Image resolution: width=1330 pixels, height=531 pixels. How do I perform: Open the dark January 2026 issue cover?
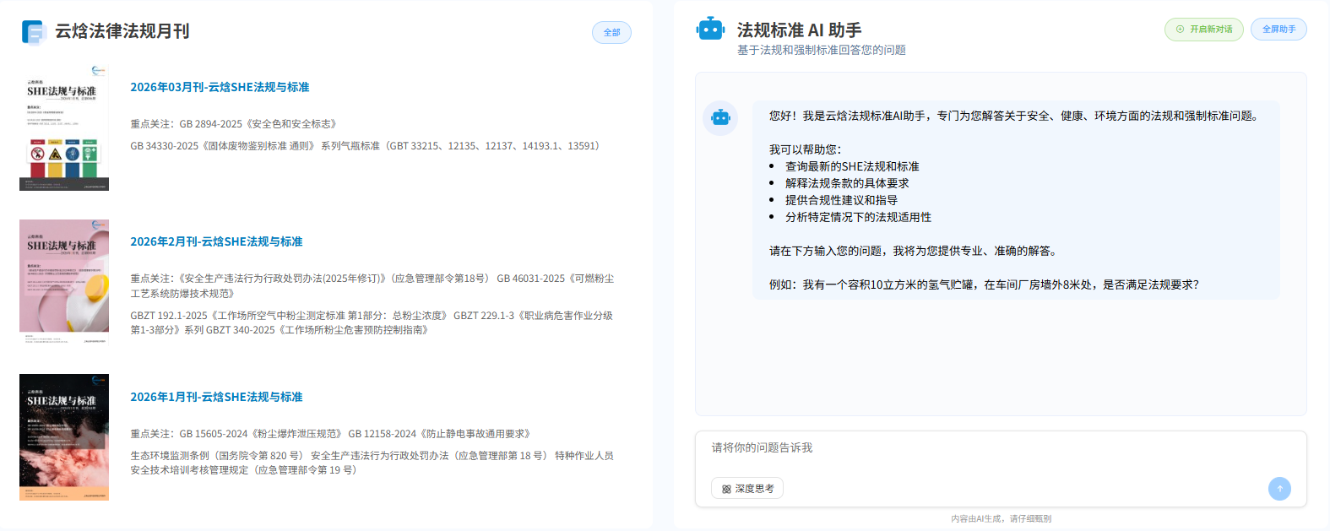point(64,437)
